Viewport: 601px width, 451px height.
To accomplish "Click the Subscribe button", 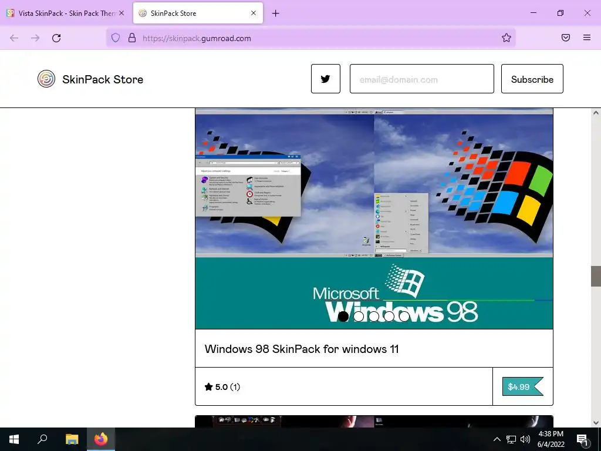I will (x=532, y=79).
